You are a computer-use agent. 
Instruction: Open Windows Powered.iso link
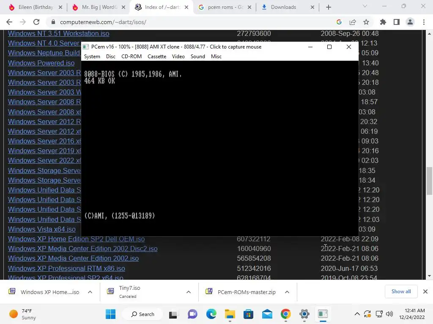coord(41,63)
